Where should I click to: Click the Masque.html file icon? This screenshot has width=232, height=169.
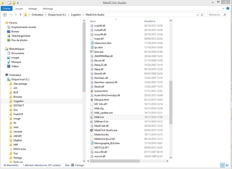click(x=92, y=100)
